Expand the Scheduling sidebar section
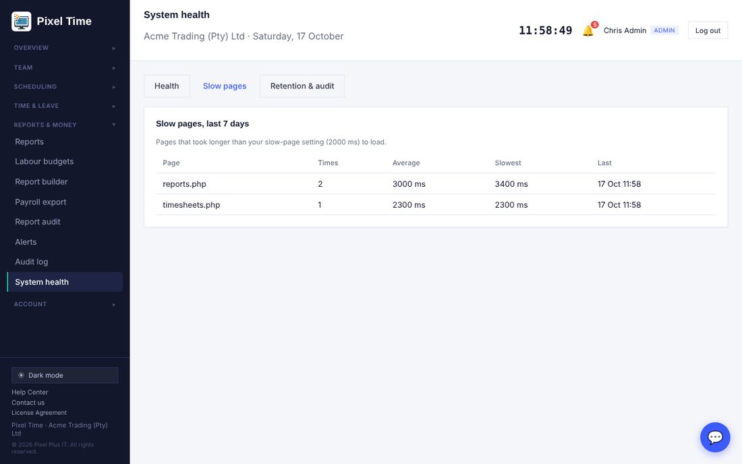The height and width of the screenshot is (464, 742). click(x=65, y=86)
